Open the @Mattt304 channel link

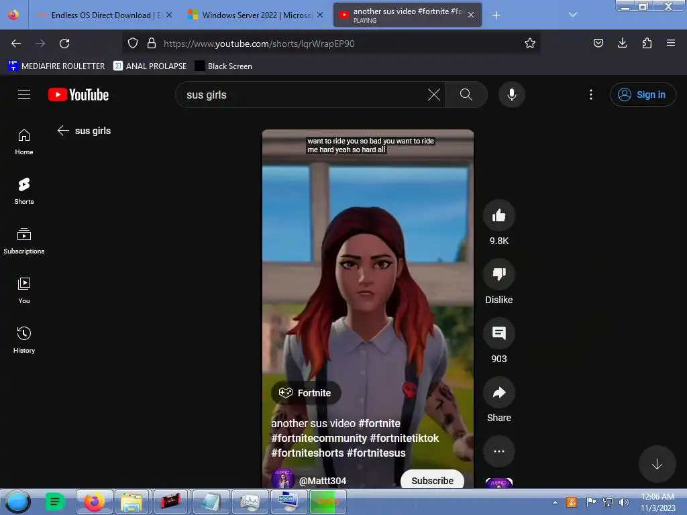tap(323, 481)
